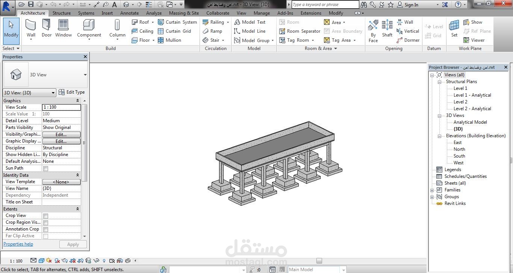This screenshot has height=273, width=513.
Task: Click the Temporary Hide/Isolate glasses icon
Action: [x=97, y=261]
